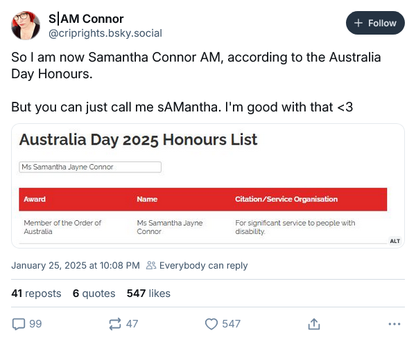
Task: Like the post with heart icon
Action: (211, 324)
